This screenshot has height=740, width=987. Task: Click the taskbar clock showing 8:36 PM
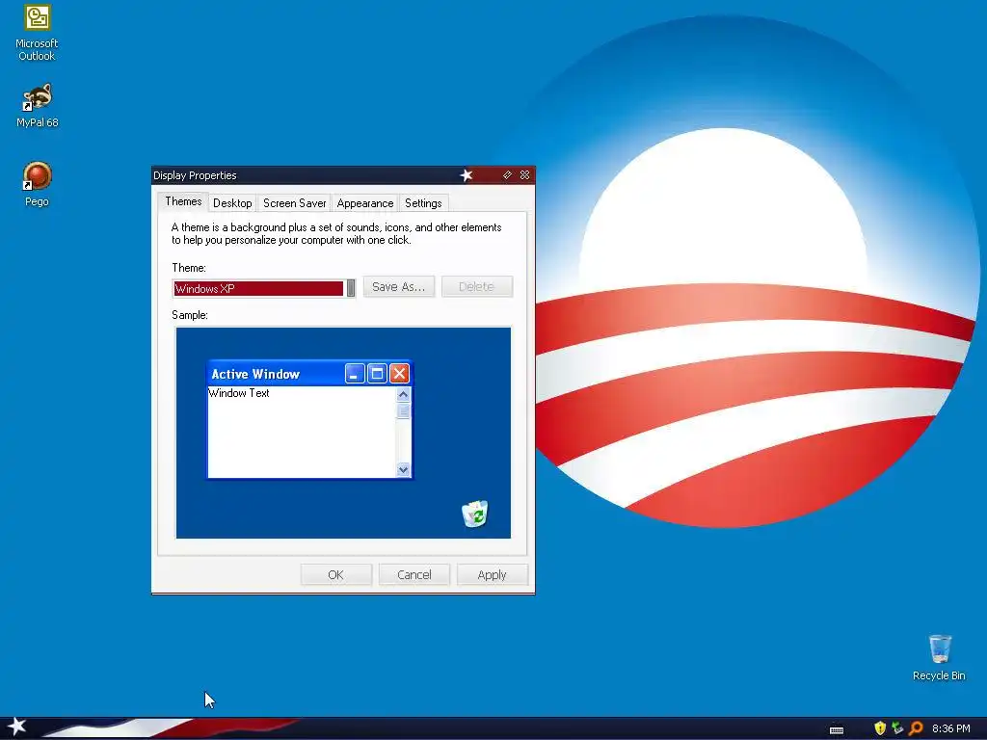click(950, 728)
